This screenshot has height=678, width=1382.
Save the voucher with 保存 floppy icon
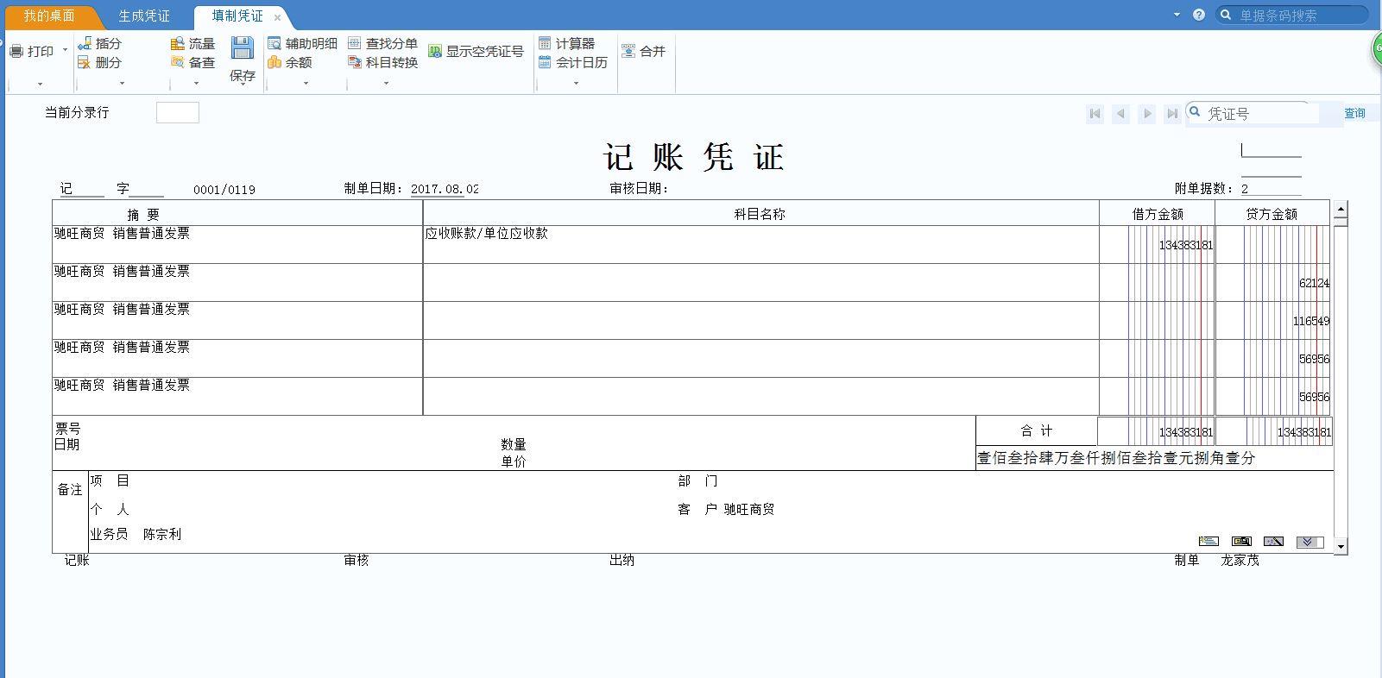(x=243, y=47)
